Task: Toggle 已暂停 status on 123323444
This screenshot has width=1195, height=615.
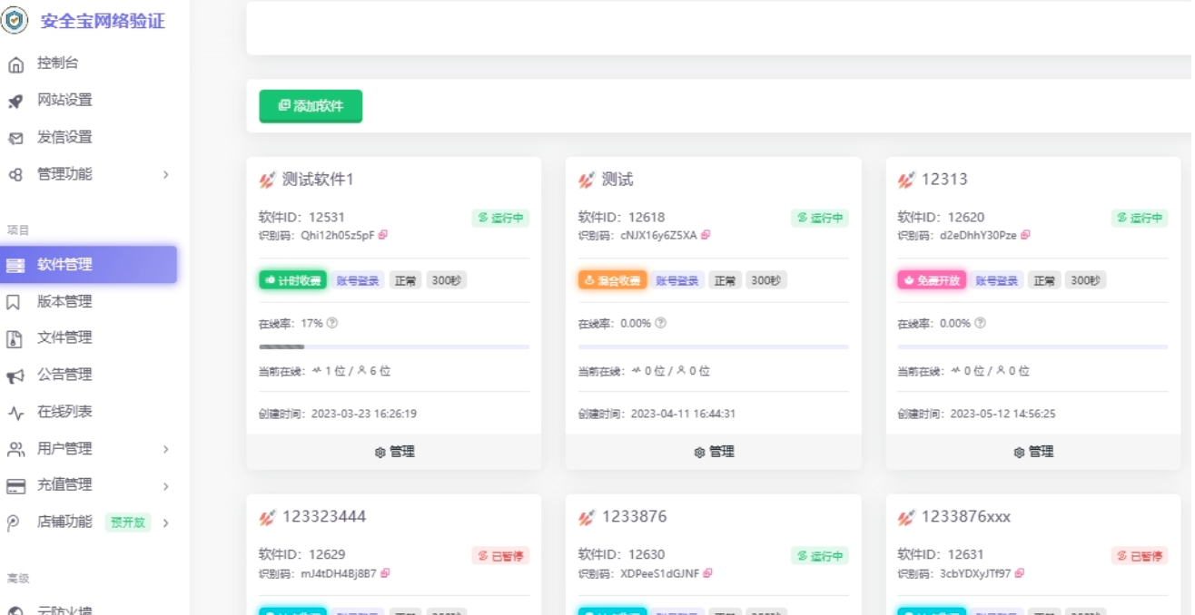Action: click(x=501, y=556)
